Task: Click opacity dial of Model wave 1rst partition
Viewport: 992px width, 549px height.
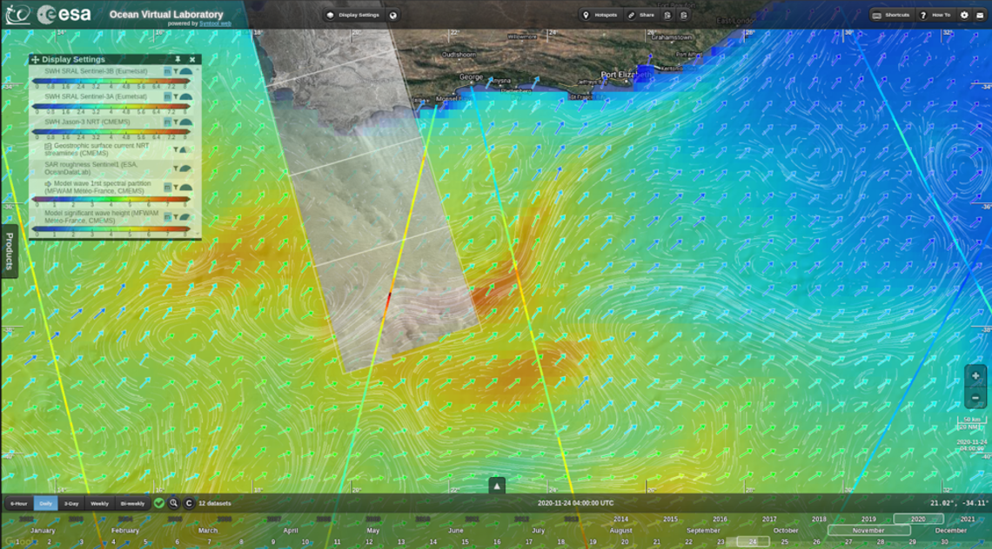Action: point(186,188)
